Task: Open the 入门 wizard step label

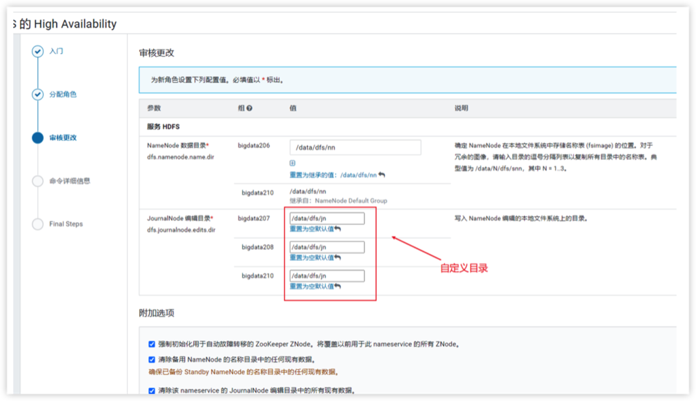Action: click(57, 52)
